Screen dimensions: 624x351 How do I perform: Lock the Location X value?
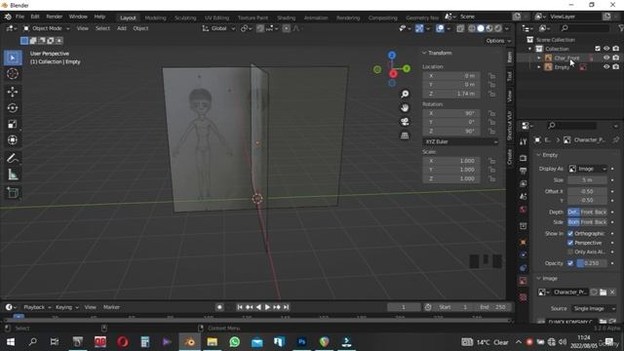pos(492,76)
